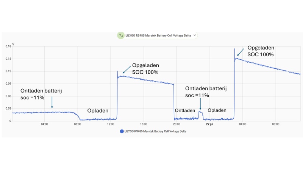Viewport: 303px width, 170px height.
Task: Click the middle 'Opgeladen SOC 100%' annotation
Action: click(145, 68)
